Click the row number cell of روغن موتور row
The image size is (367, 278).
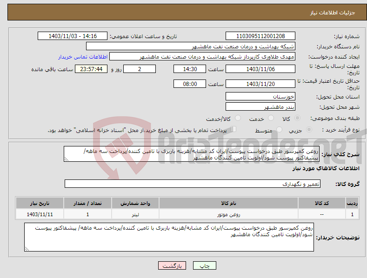[352, 214]
